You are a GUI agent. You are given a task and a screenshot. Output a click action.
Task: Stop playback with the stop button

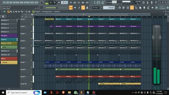point(55,3)
